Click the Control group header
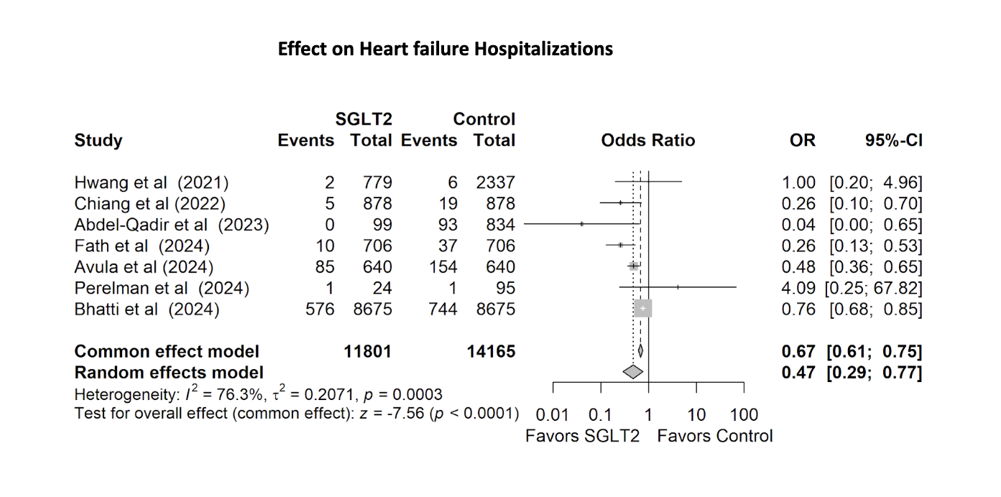The width and height of the screenshot is (1001, 497). click(x=484, y=119)
